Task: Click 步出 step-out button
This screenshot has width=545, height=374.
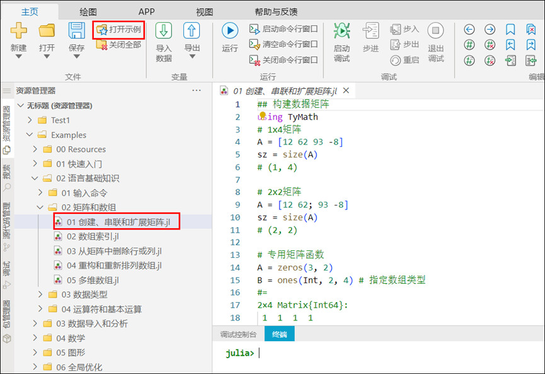Action: click(404, 45)
